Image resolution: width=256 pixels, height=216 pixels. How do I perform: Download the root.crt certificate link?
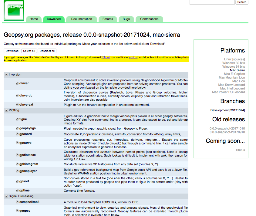coord(133,57)
